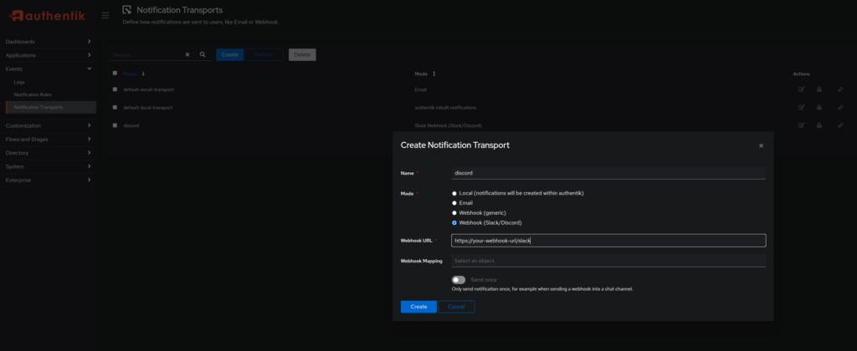Click the discord name in the table
Viewport: 857px width, 351px height.
(x=131, y=125)
